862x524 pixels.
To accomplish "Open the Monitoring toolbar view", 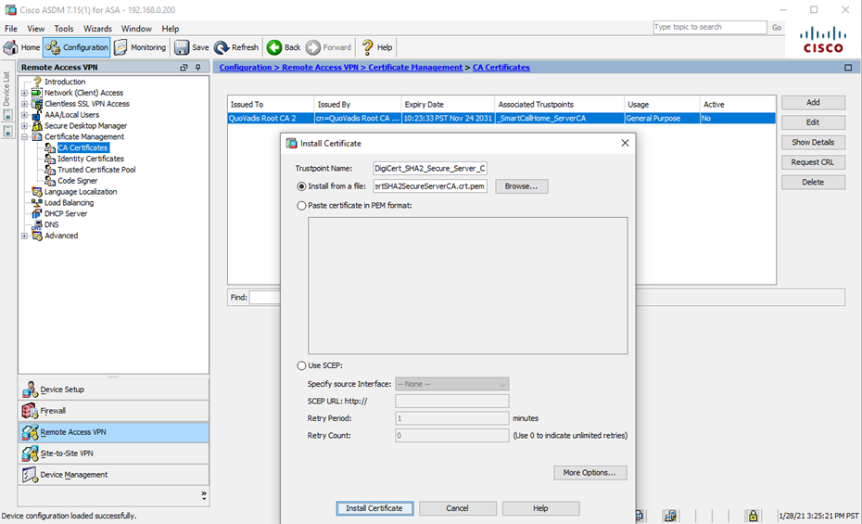I will (x=140, y=47).
